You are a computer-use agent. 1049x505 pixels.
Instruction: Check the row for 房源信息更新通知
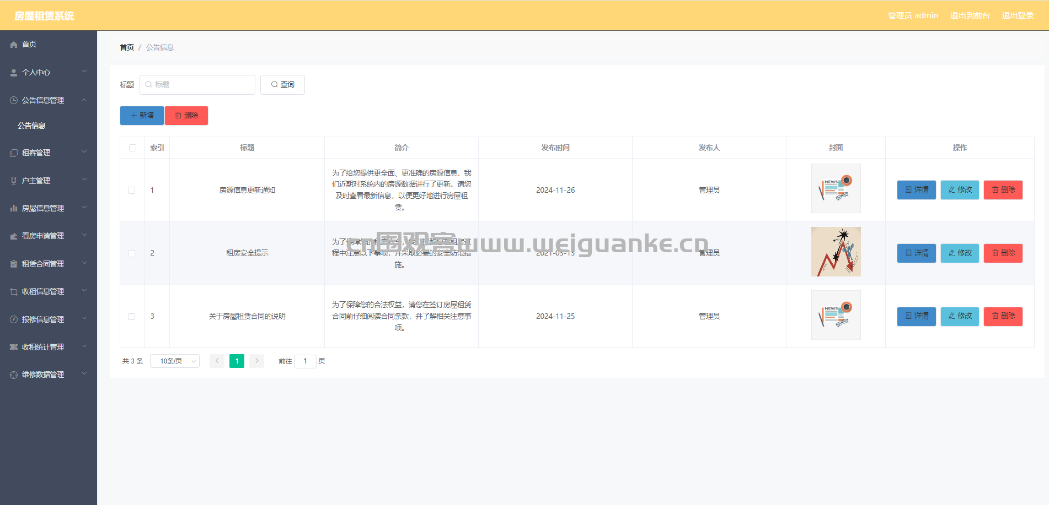[131, 190]
